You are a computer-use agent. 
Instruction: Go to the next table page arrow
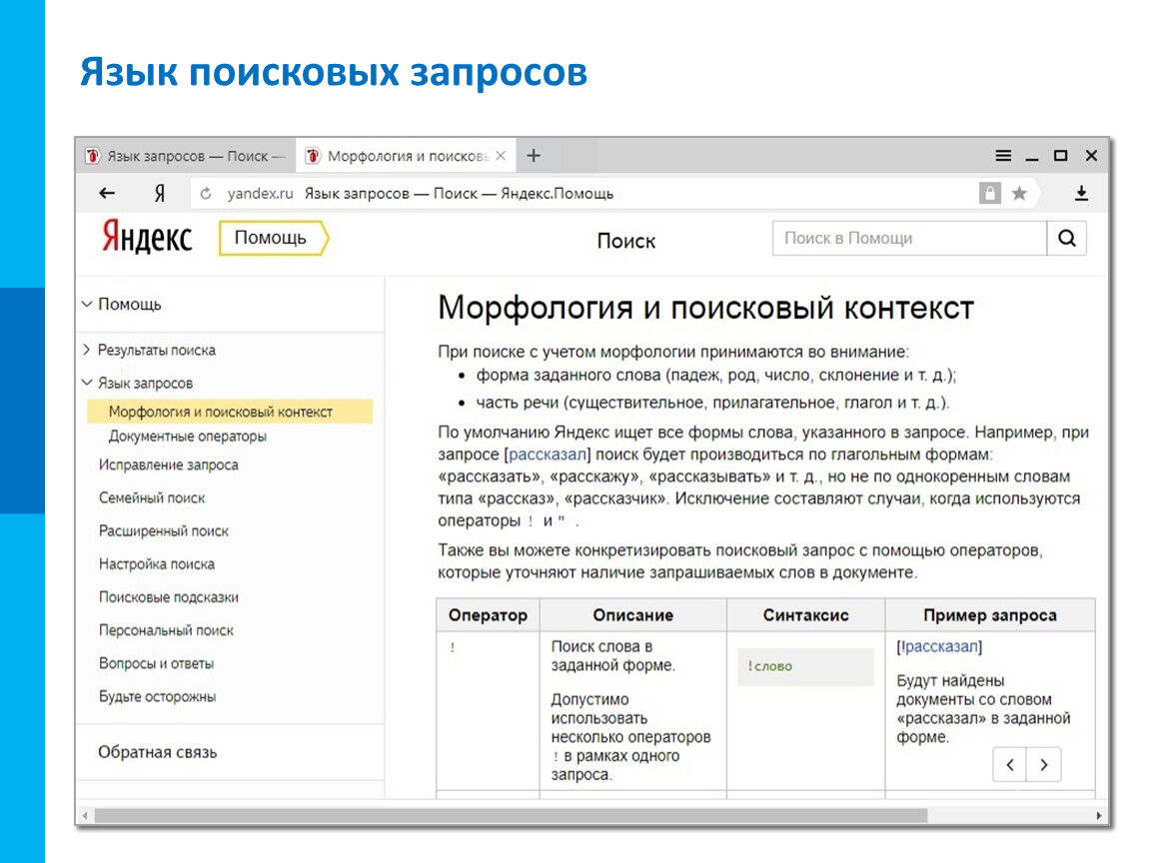tap(1043, 765)
